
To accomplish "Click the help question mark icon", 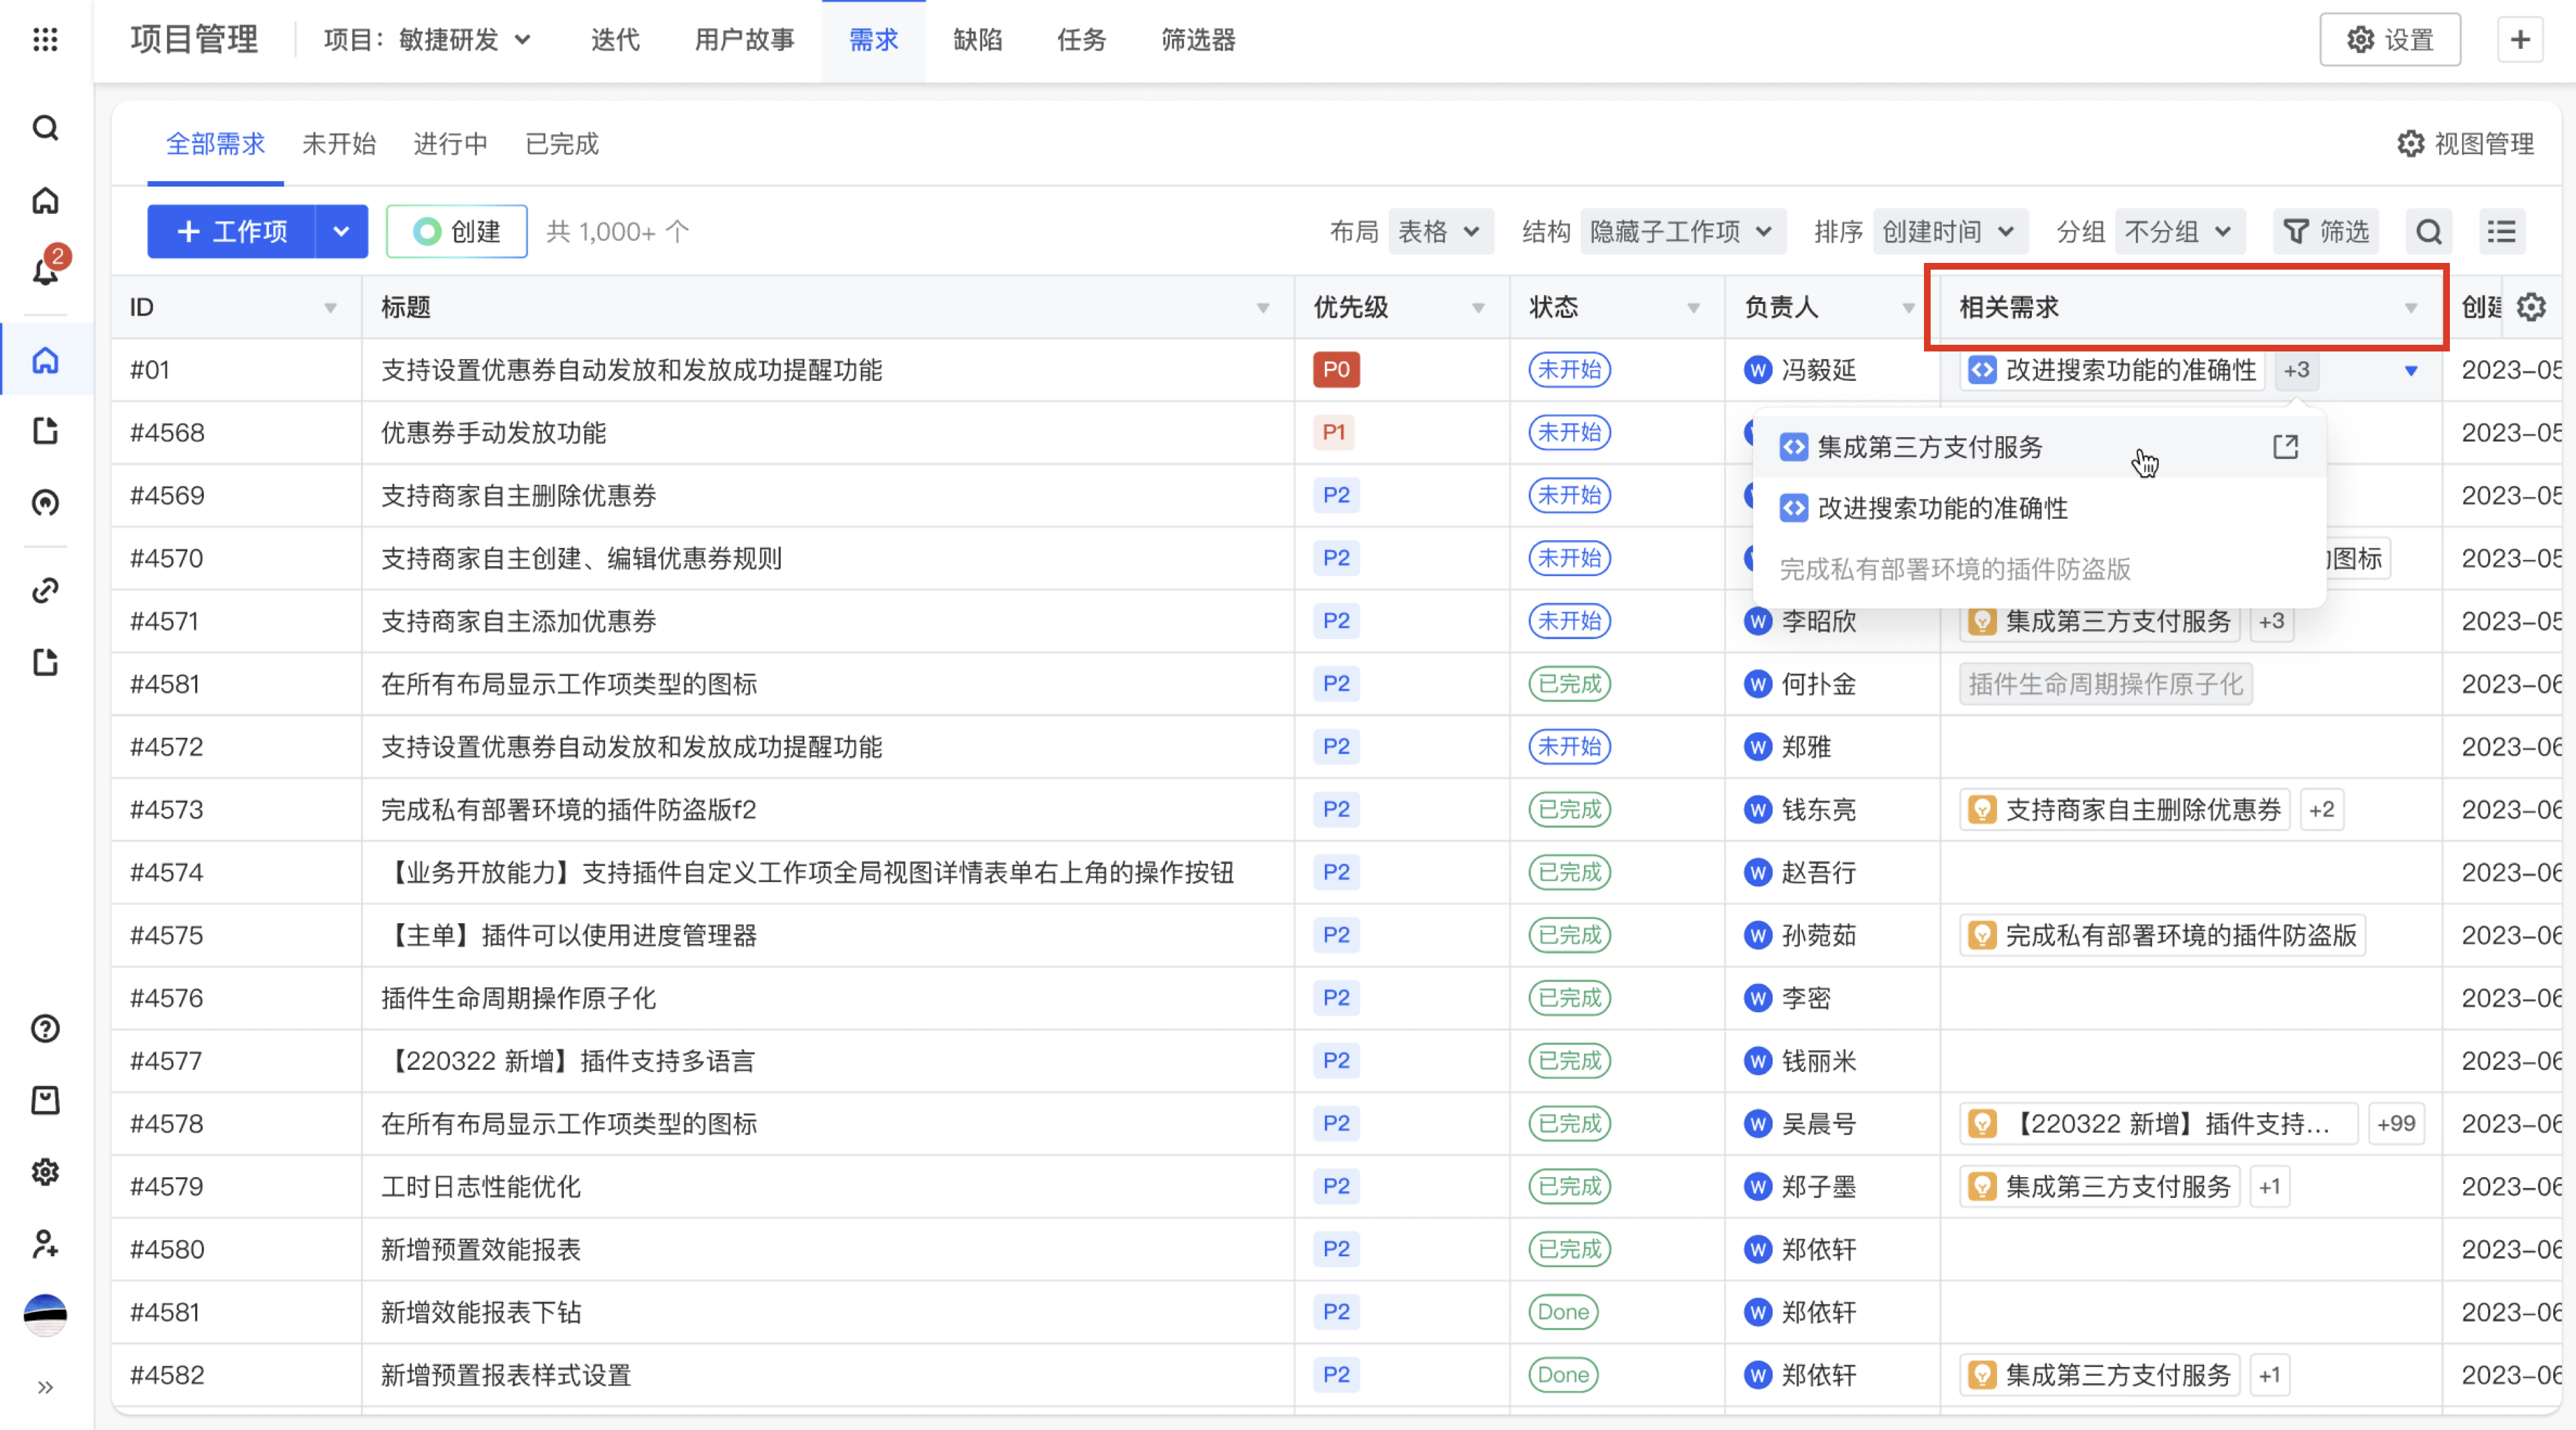I will [45, 1028].
